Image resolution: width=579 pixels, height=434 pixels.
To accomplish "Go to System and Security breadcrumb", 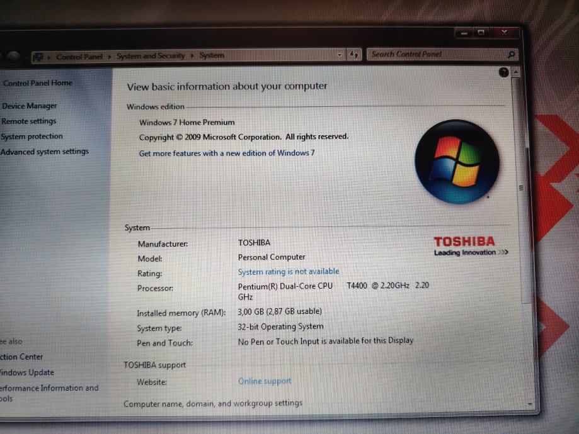I will coord(151,56).
